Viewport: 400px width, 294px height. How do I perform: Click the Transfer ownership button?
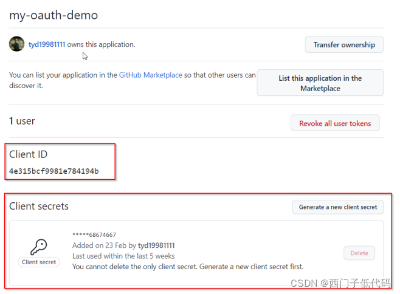tap(344, 44)
